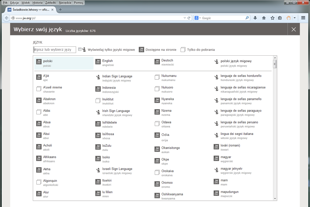The height and width of the screenshot is (207, 310).
Task: Pick the Okanisitongo language link
Action: (x=171, y=148)
